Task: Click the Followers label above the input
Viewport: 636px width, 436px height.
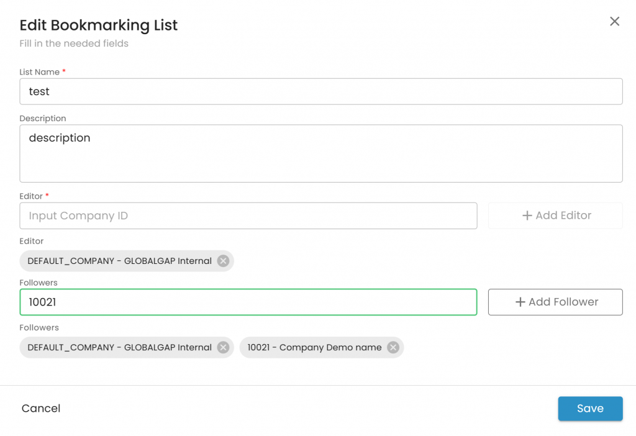Action: click(x=39, y=283)
